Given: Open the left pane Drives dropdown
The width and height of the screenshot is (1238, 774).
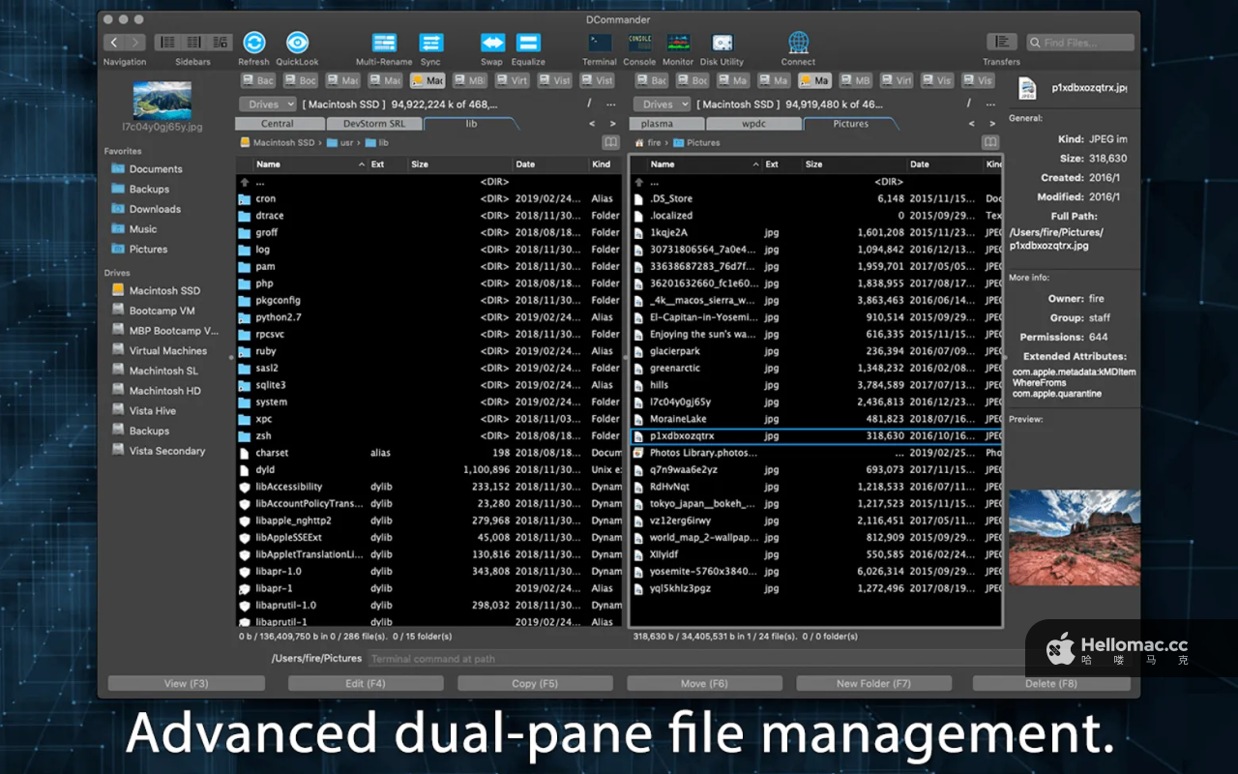Looking at the screenshot, I should pyautogui.click(x=268, y=104).
